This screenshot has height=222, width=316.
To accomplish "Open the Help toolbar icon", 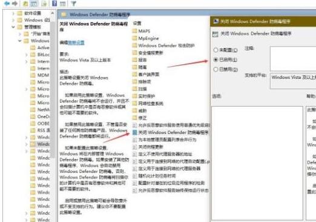I will 54,4.
